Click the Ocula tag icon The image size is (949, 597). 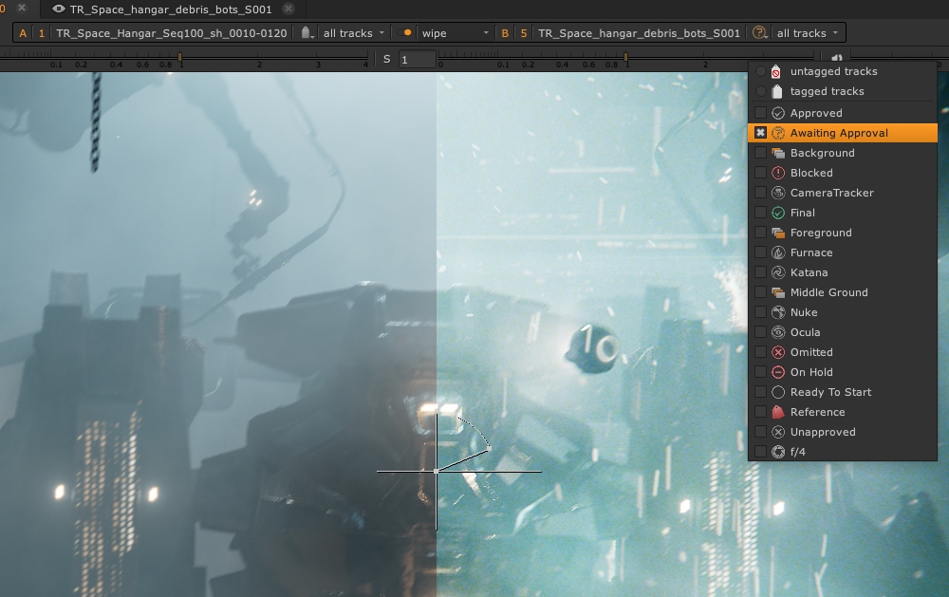click(778, 332)
